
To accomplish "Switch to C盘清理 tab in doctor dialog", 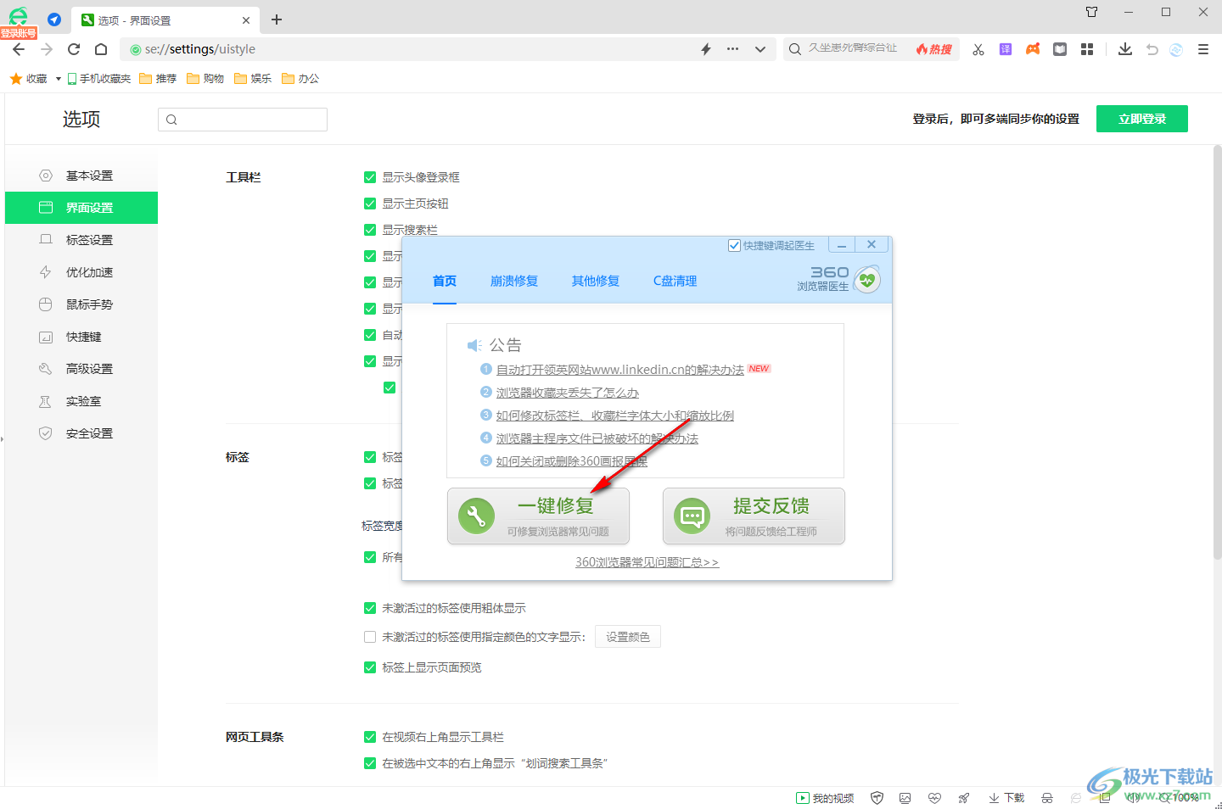I will coord(675,281).
